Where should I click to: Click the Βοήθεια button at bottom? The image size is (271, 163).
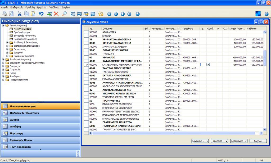(258, 141)
